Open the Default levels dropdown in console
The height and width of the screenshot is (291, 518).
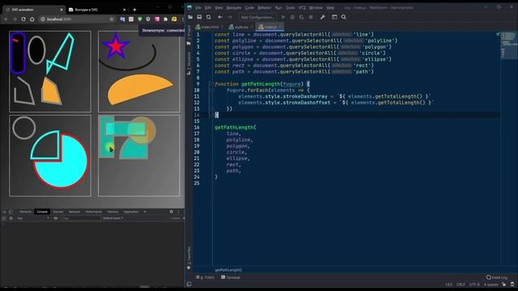113,218
